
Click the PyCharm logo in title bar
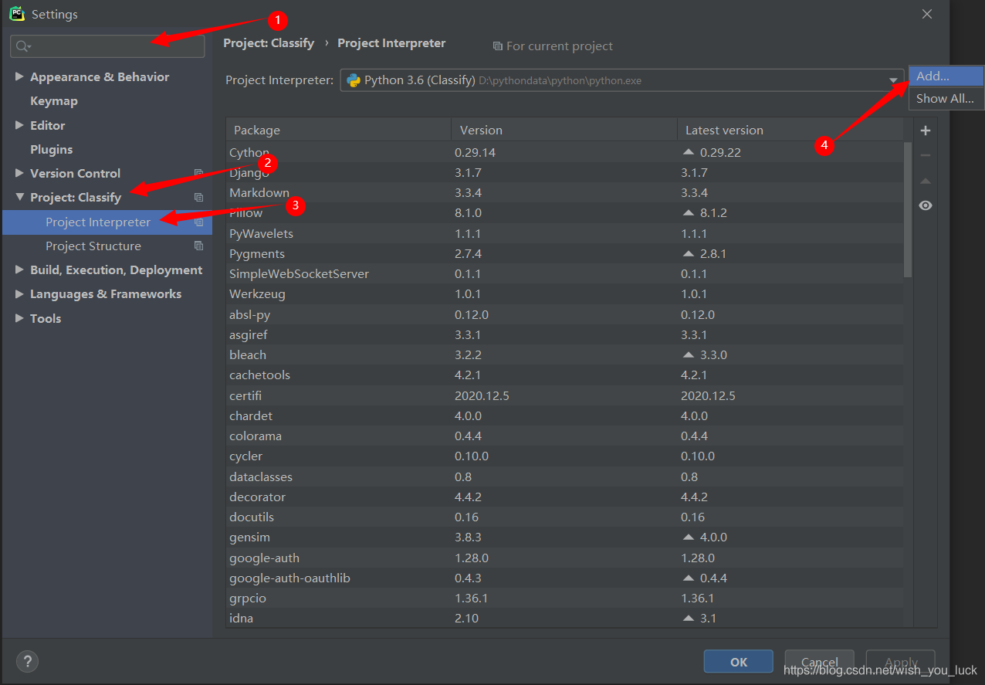click(x=17, y=14)
